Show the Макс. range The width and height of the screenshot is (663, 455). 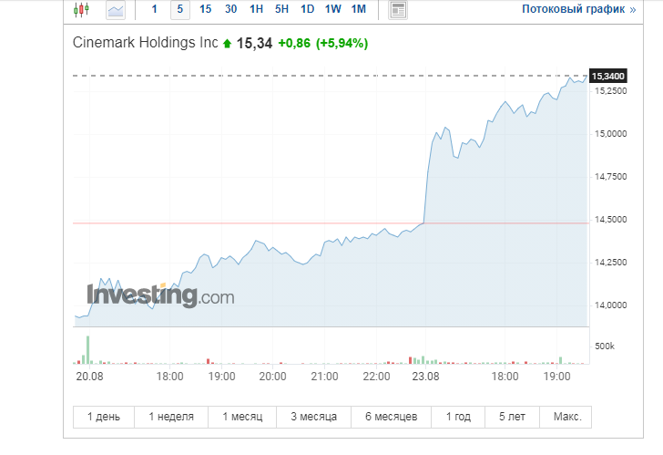point(566,417)
